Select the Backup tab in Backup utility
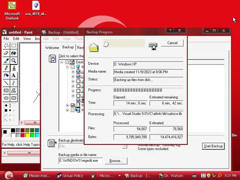Image resolution: width=240 pixels, height=180 pixels. (x=68, y=47)
